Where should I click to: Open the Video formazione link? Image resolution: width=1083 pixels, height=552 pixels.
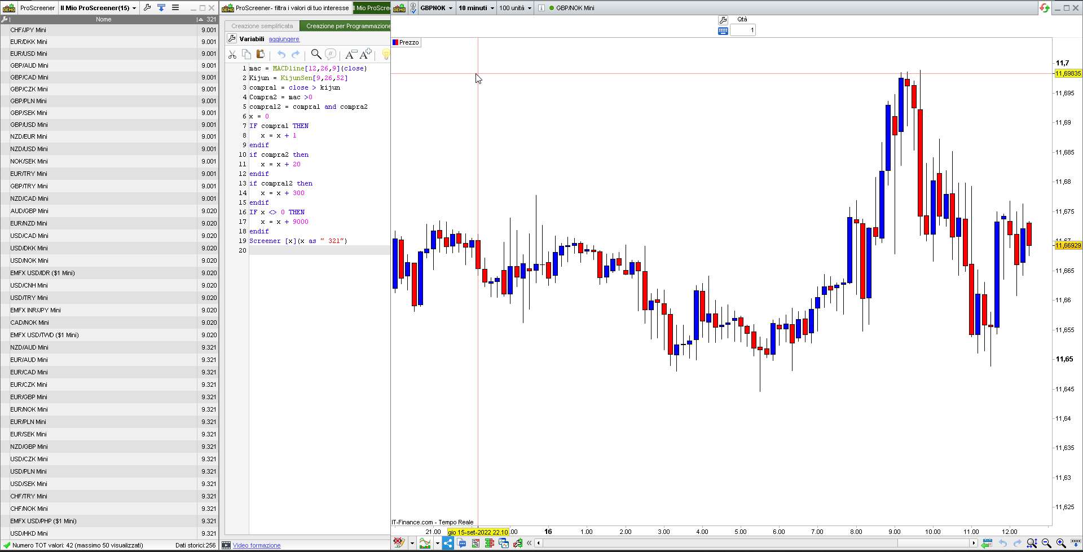point(257,545)
